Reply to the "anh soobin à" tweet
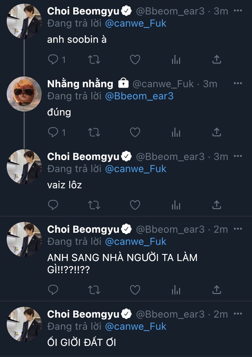The width and height of the screenshot is (252, 357). (x=53, y=60)
